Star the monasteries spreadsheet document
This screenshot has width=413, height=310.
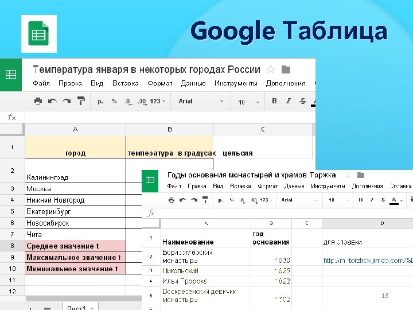[x=349, y=175]
